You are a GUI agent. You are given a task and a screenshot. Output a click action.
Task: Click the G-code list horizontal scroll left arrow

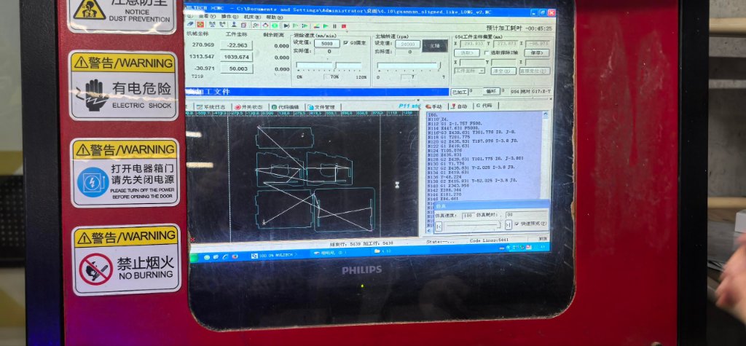coord(428,231)
